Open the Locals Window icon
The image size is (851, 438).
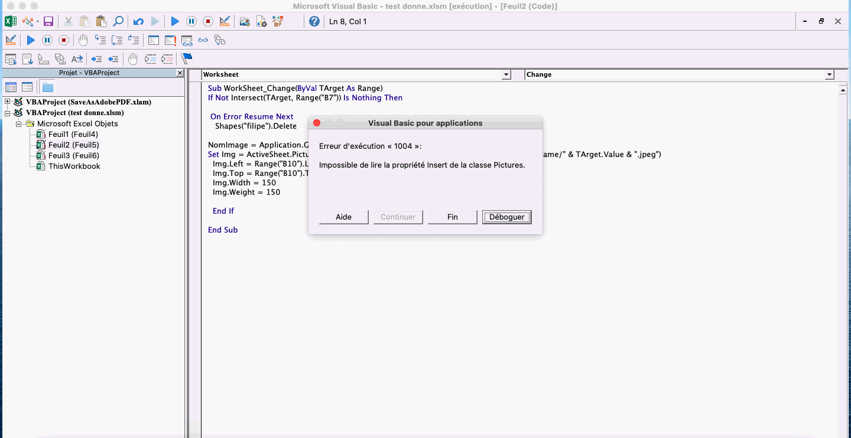click(154, 40)
